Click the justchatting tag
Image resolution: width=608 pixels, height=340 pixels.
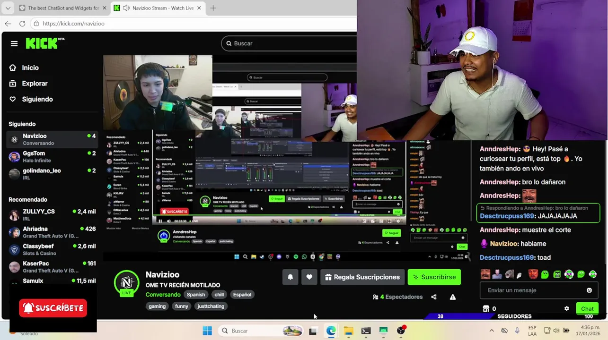point(211,306)
